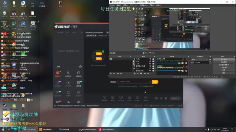
Task: Mute the 桌面音频 mixer channel
Action: [183, 71]
